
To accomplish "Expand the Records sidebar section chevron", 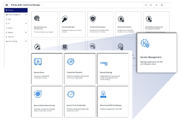I will click(26, 32).
